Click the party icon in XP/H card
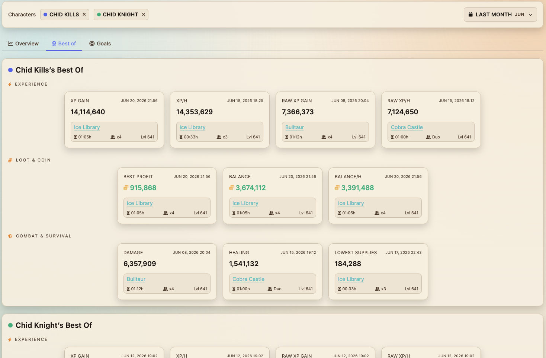 pos(219,137)
